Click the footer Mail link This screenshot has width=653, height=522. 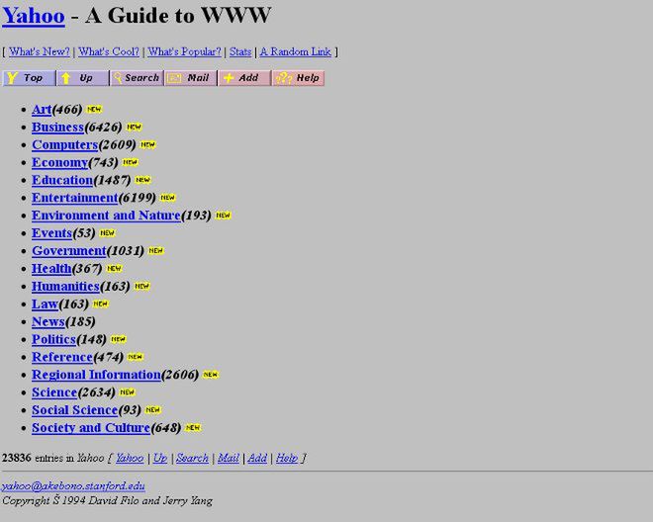(x=229, y=458)
